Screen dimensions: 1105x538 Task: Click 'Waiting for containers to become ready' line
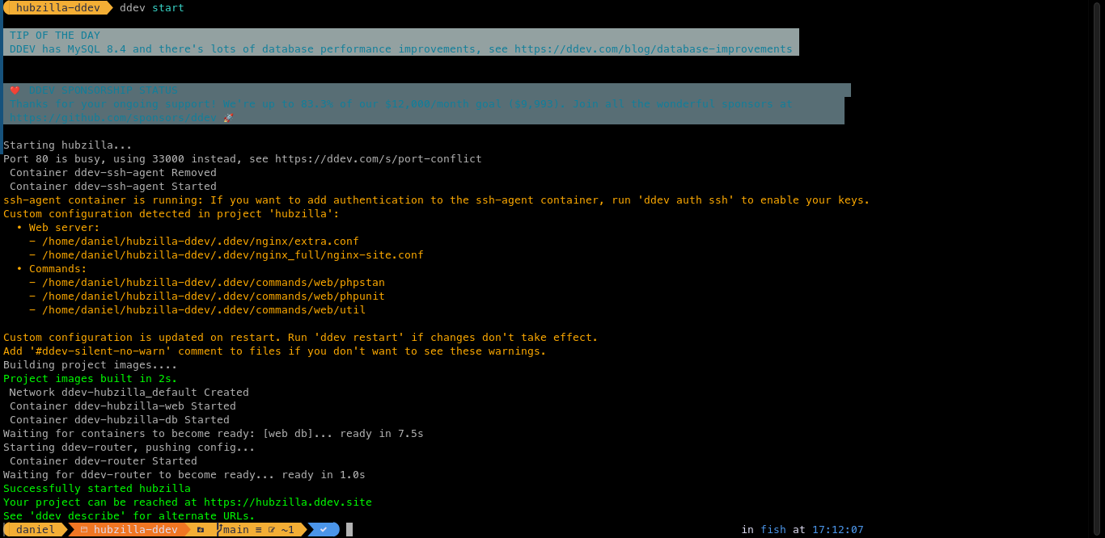[x=214, y=434]
